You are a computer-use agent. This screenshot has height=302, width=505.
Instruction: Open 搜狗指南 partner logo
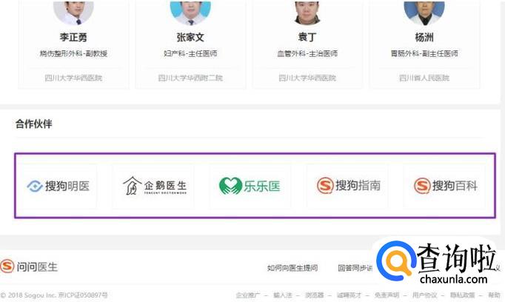click(347, 186)
